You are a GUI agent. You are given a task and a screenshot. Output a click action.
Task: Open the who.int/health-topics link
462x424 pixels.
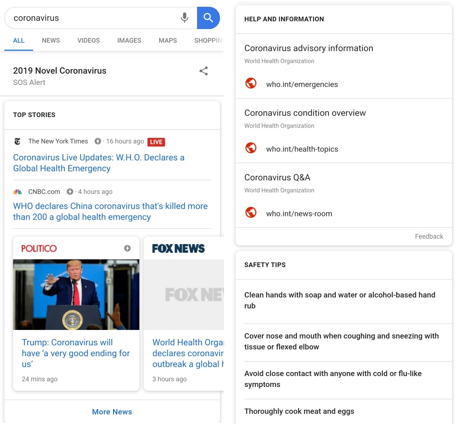pyautogui.click(x=302, y=149)
